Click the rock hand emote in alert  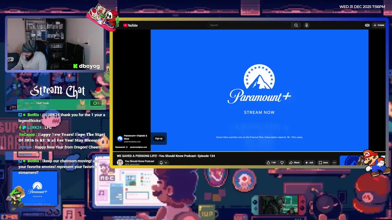tap(82, 103)
